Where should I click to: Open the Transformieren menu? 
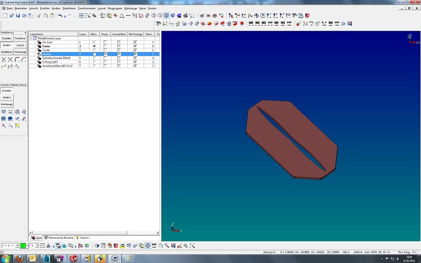[87, 8]
